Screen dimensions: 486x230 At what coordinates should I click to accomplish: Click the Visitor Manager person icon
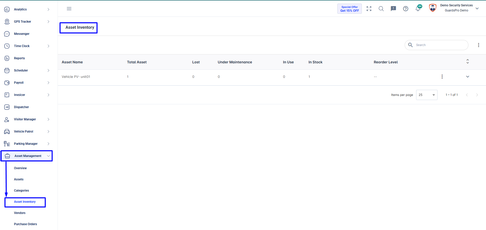click(7, 119)
